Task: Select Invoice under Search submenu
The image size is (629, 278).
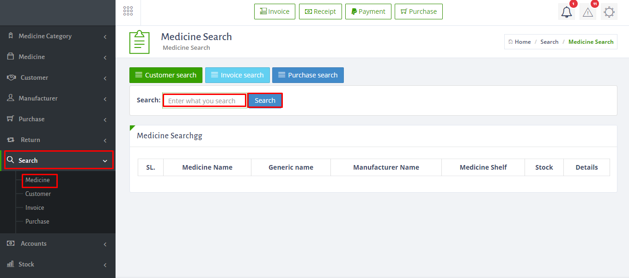Action: (35, 207)
